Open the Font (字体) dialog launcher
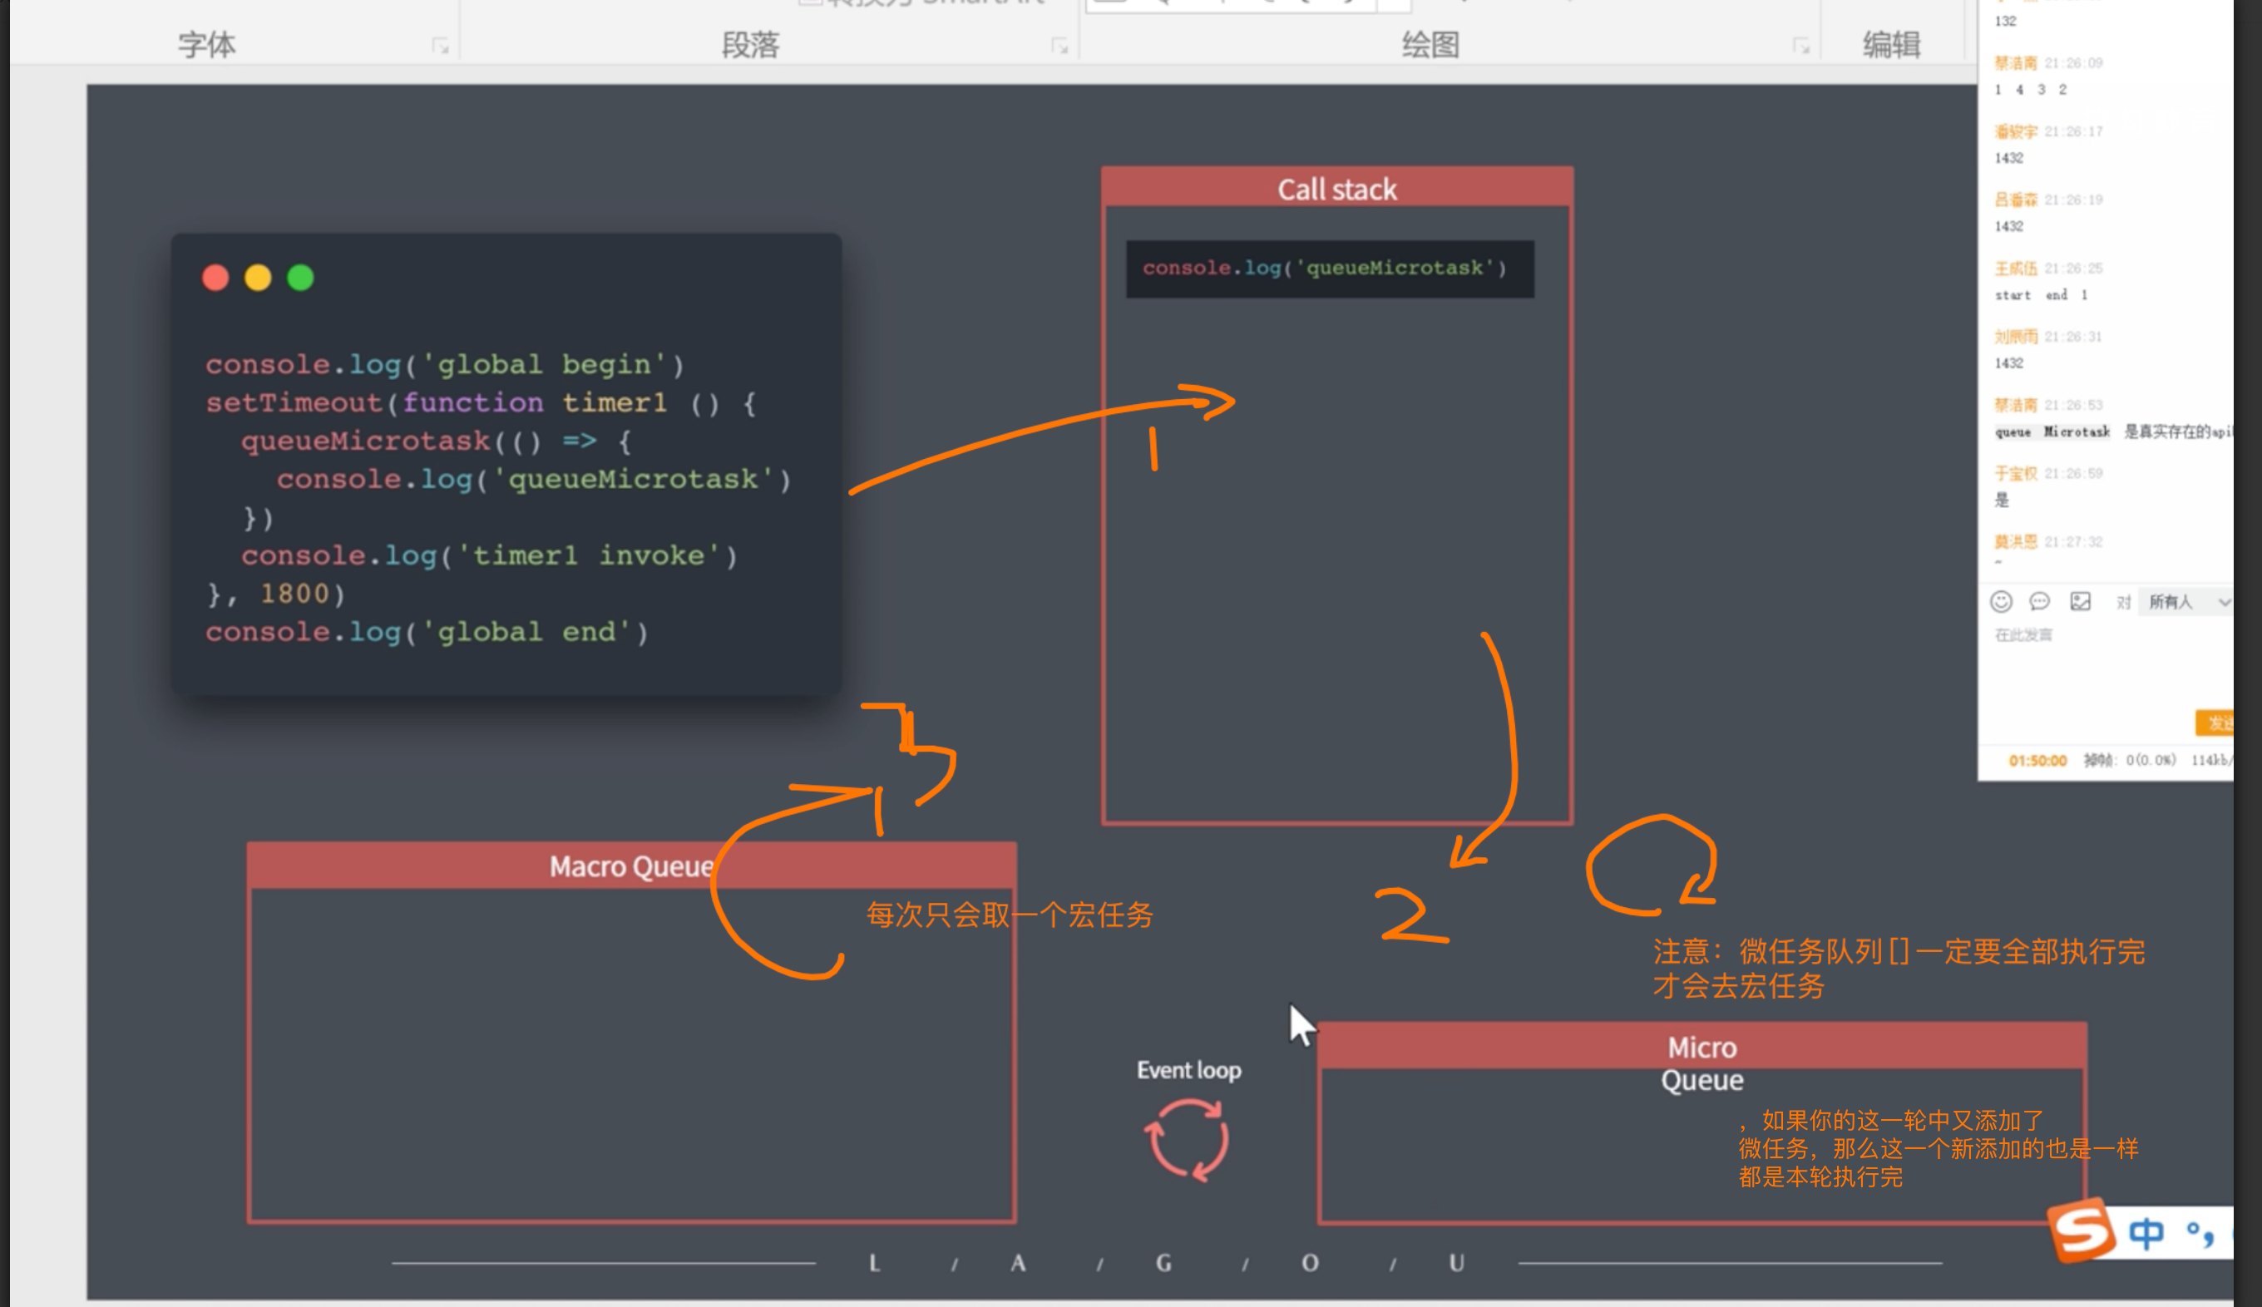 (x=440, y=46)
